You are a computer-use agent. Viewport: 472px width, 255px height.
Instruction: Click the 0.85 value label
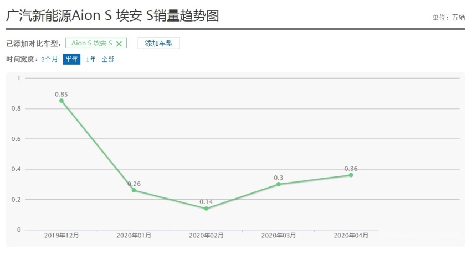coord(61,94)
